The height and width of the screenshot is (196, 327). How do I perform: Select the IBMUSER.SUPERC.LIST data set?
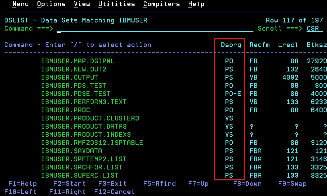[x=80, y=175]
